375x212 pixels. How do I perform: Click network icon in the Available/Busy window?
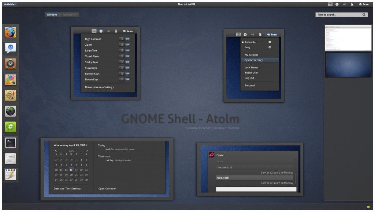pyautogui.click(x=260, y=35)
